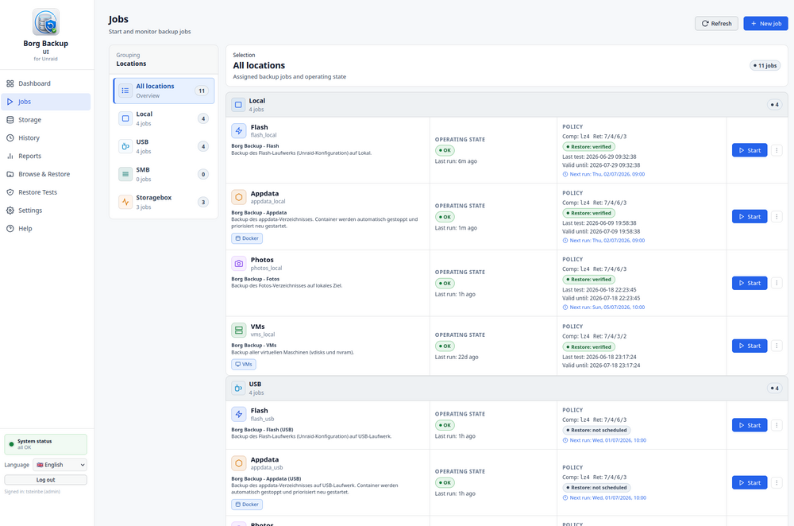The height and width of the screenshot is (526, 794).
Task: Open the Dashboard icon in sidebar
Action: pos(10,83)
